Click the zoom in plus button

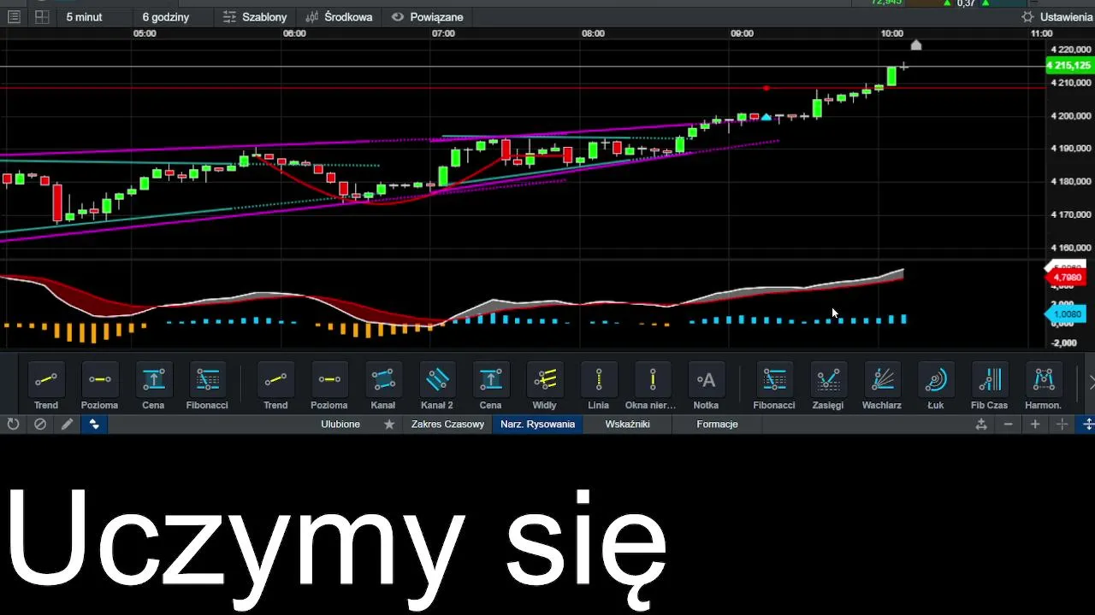(1035, 425)
